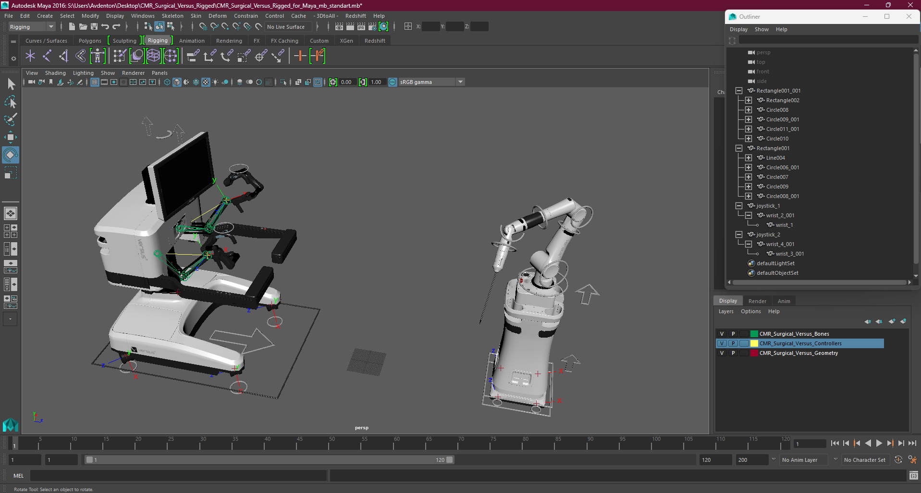Select the arrow Select tool in toolbox
Image resolution: width=921 pixels, height=493 pixels.
[x=11, y=84]
